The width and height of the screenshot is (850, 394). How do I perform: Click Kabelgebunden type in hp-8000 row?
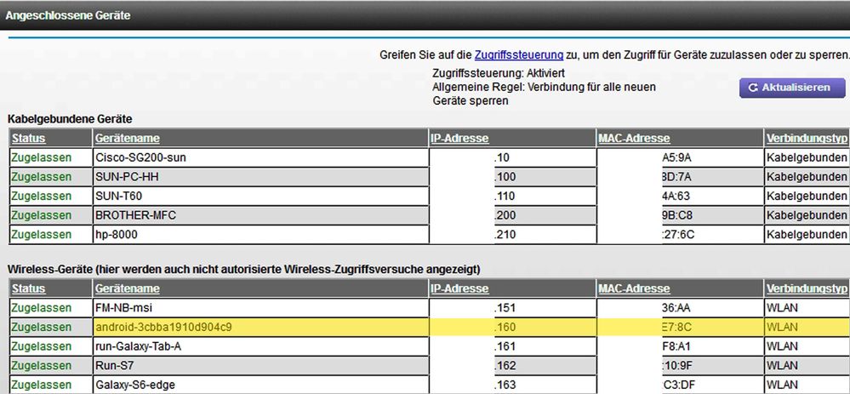click(807, 234)
